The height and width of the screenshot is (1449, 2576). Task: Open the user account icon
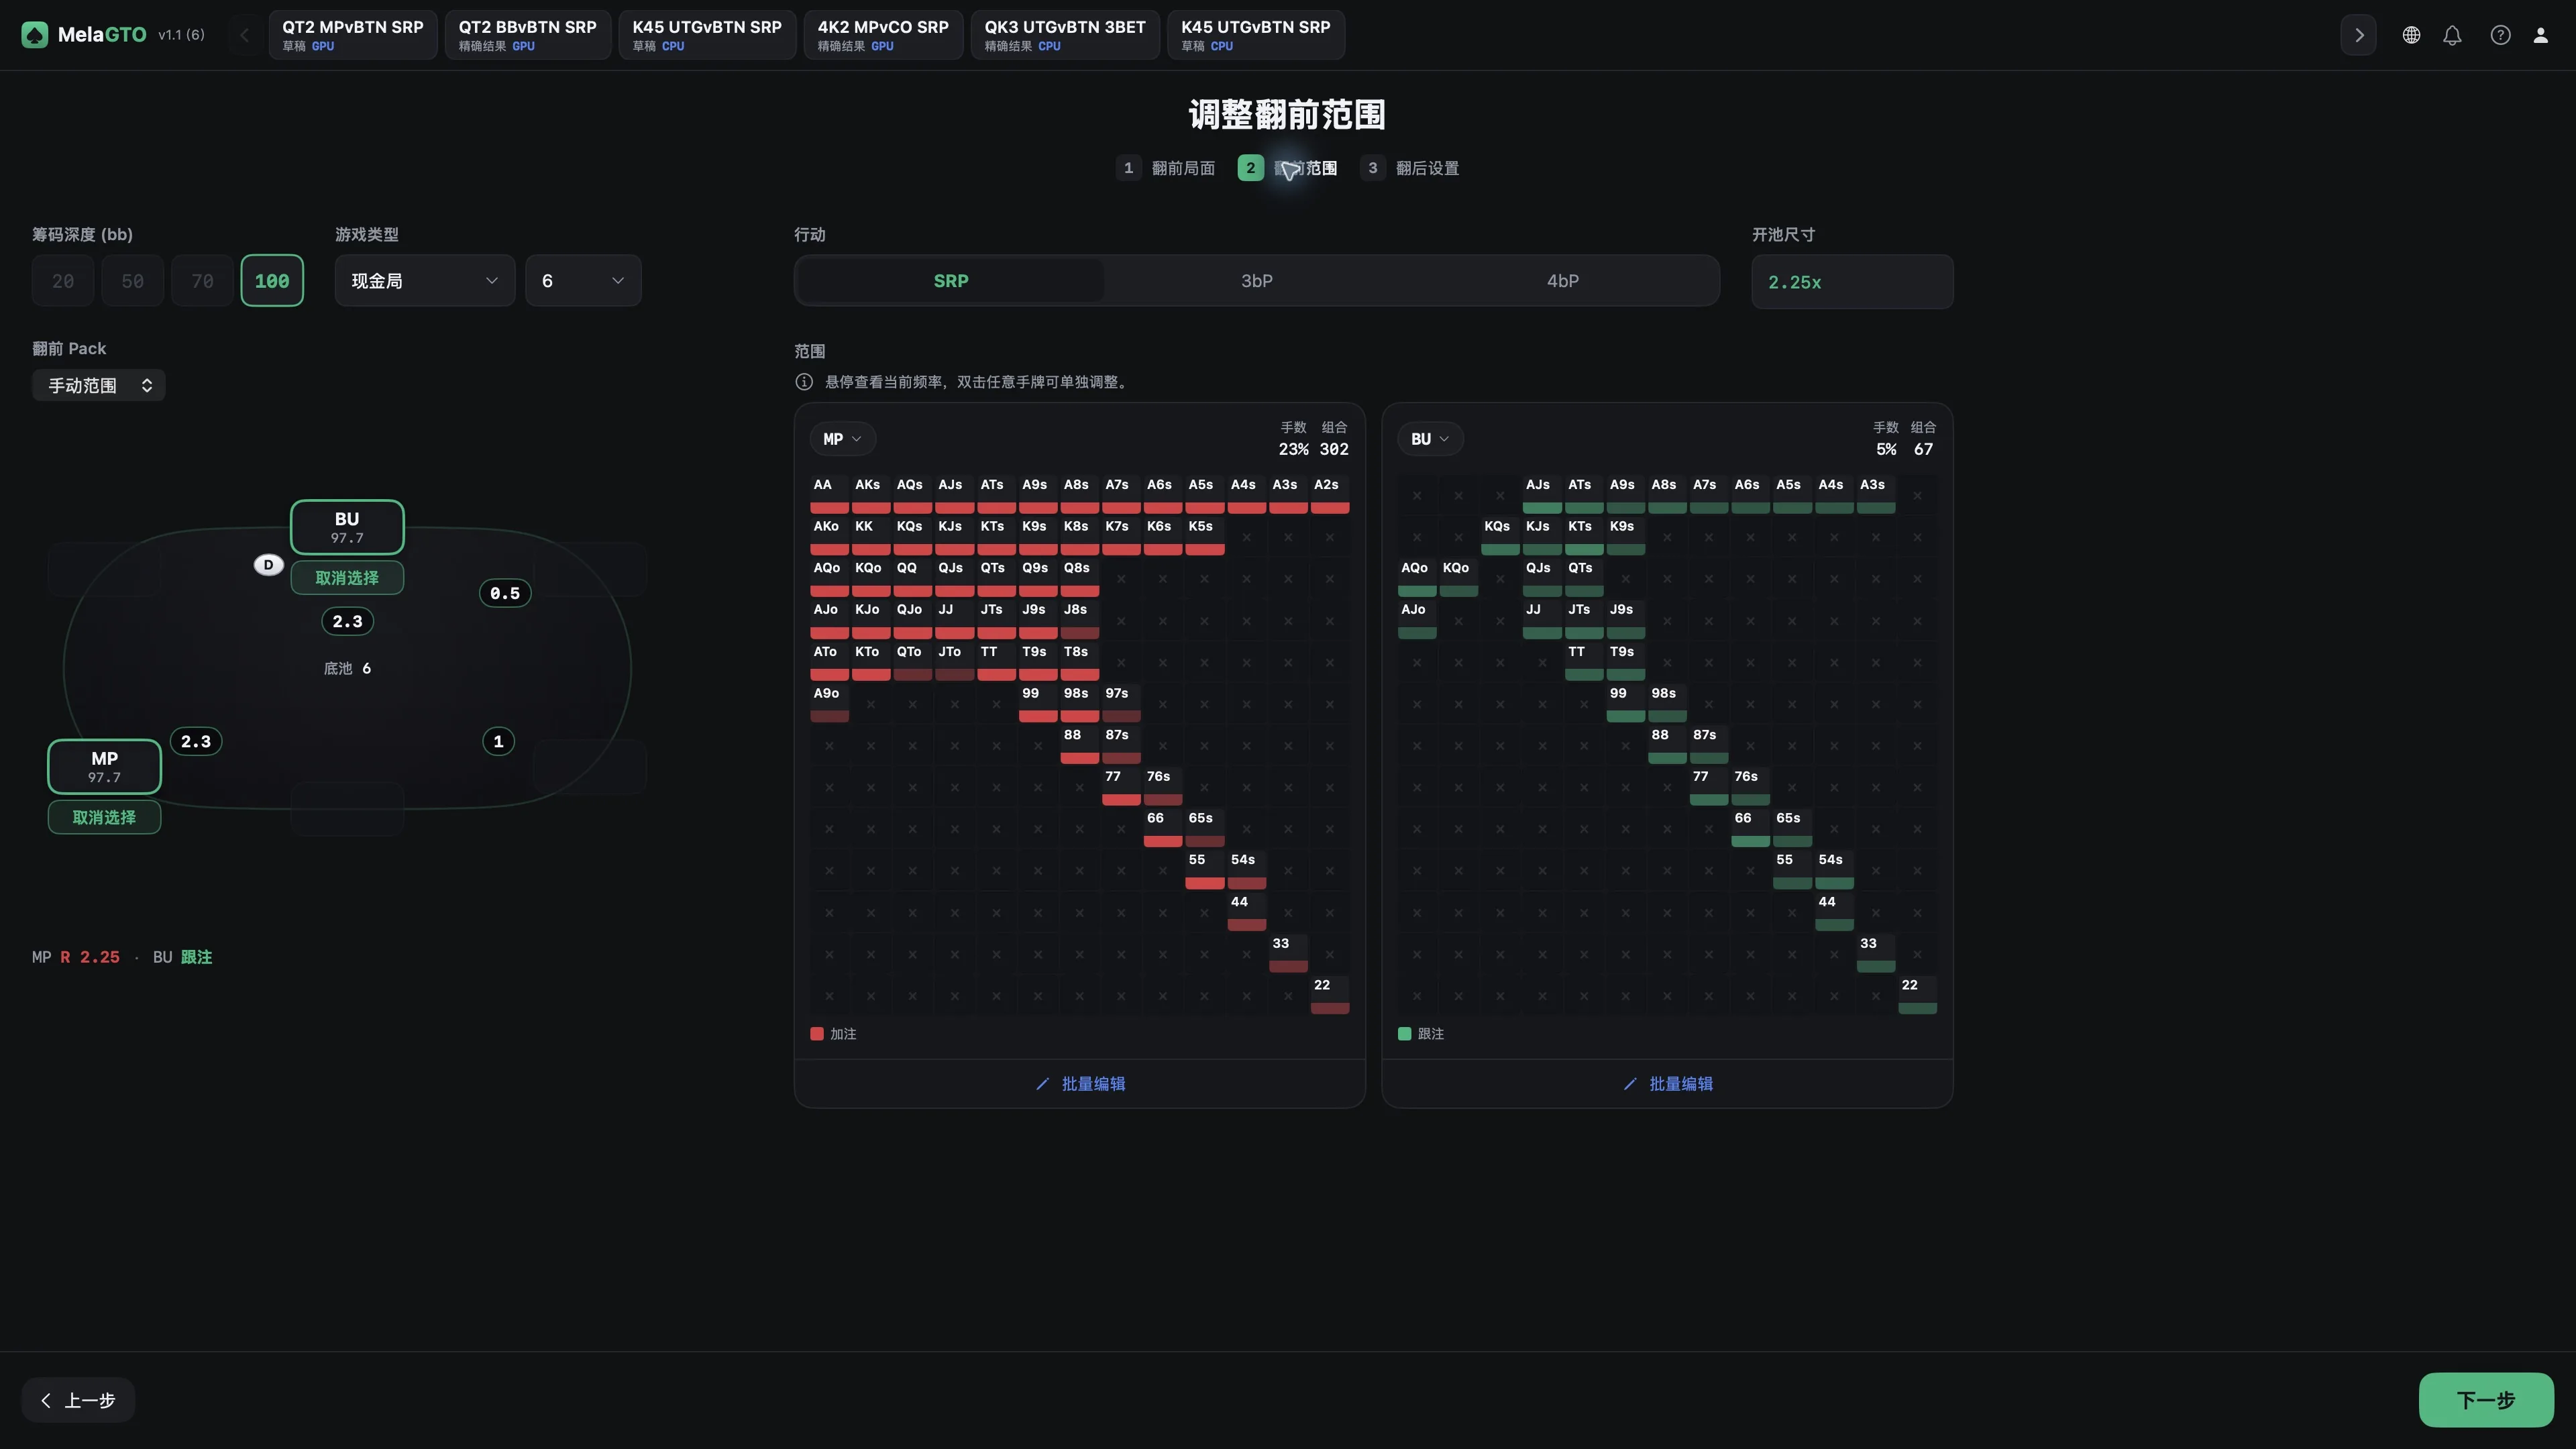2540,35
